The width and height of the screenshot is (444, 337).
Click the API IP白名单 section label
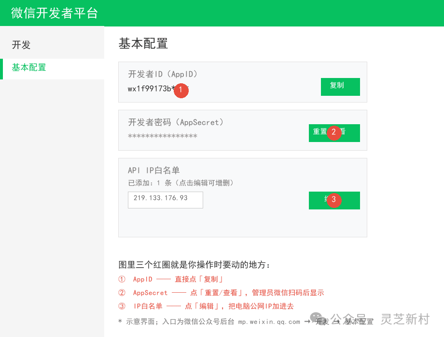click(154, 170)
